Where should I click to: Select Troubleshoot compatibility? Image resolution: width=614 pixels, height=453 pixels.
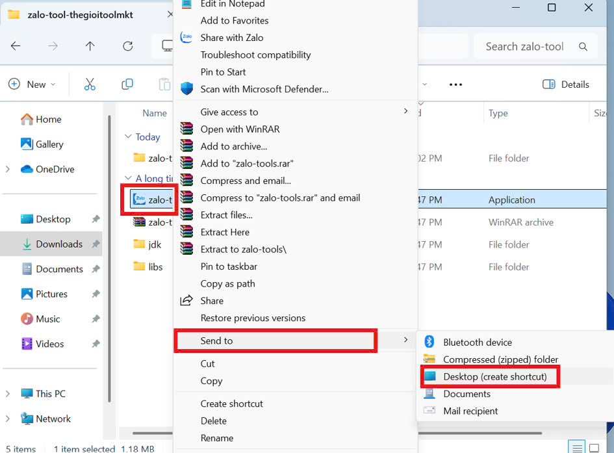click(256, 55)
